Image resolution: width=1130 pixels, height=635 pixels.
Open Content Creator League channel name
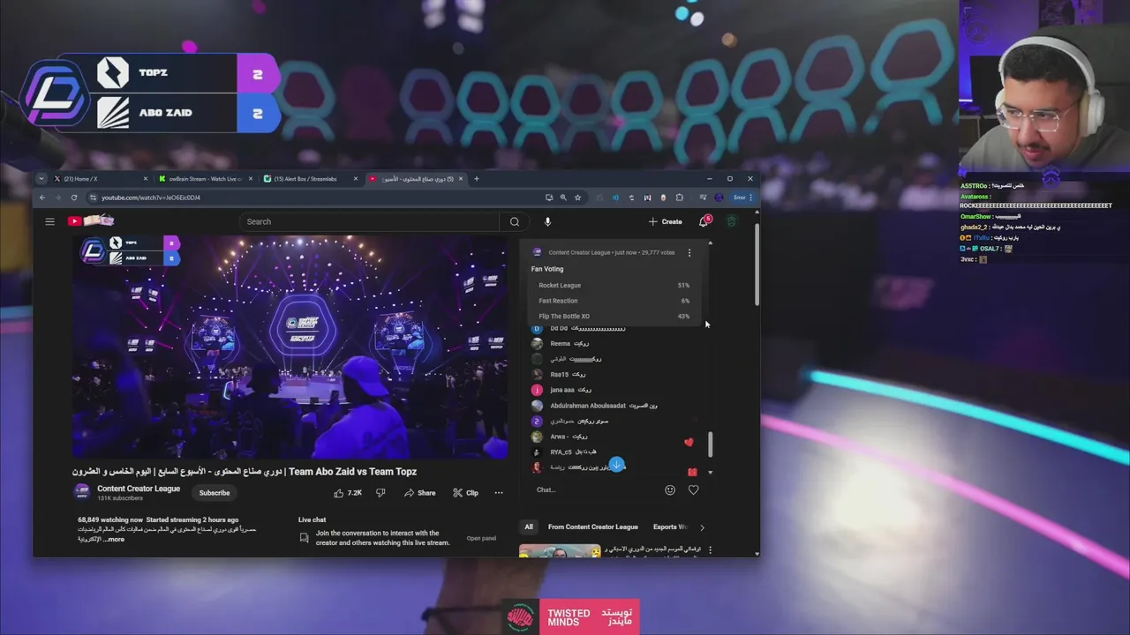tap(139, 489)
